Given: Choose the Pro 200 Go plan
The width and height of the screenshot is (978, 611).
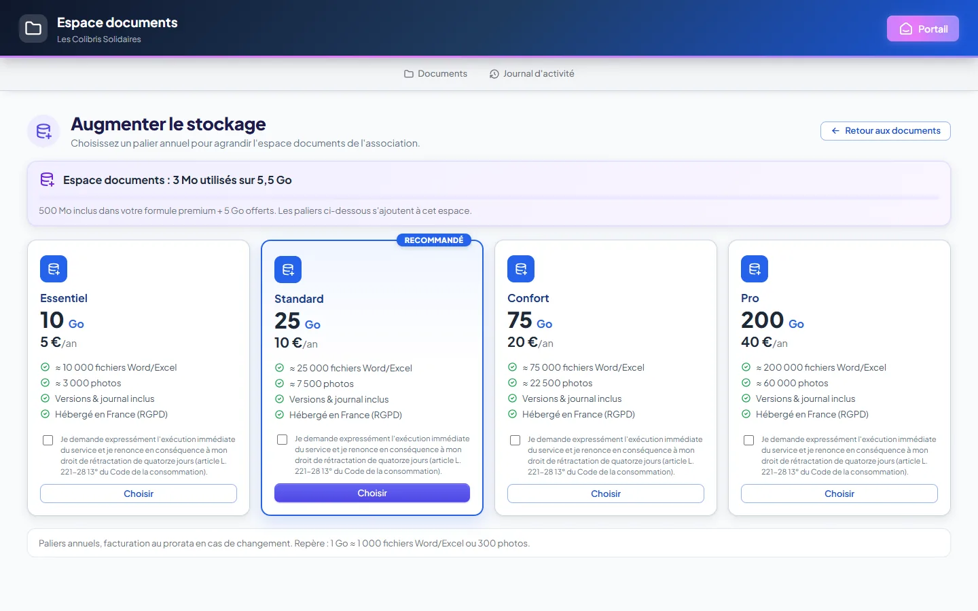Looking at the screenshot, I should 839,494.
